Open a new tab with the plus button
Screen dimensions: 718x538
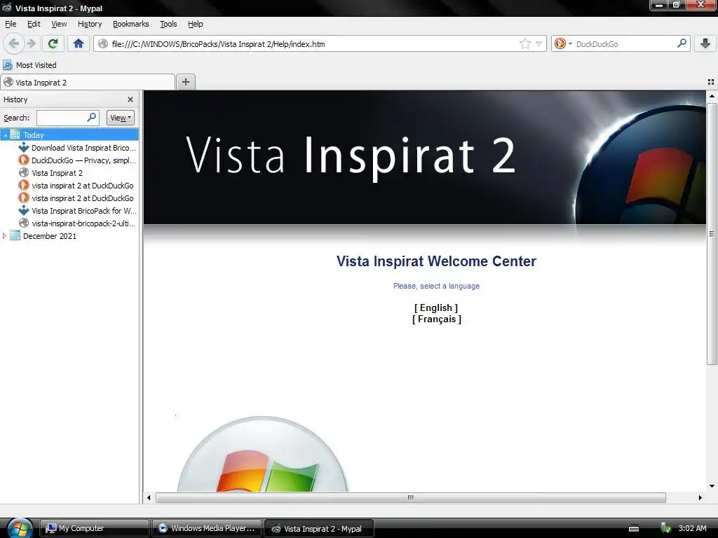185,82
